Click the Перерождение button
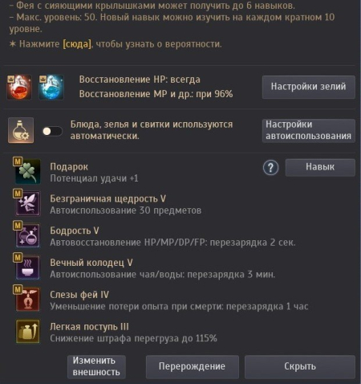The image size is (361, 384). (193, 366)
